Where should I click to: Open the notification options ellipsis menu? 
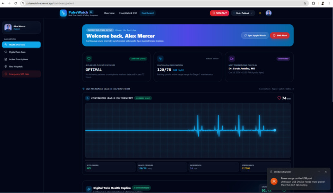[319, 172]
